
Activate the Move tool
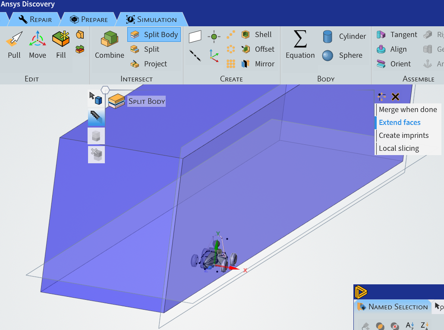38,45
